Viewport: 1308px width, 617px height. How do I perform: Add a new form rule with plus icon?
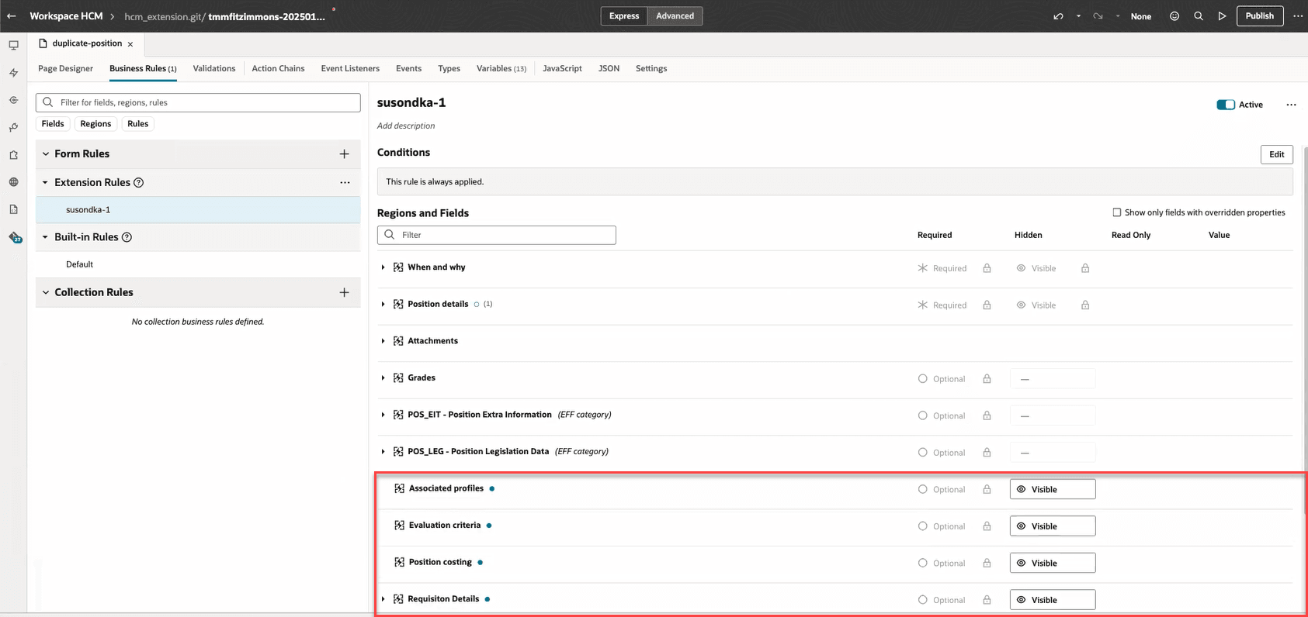344,154
